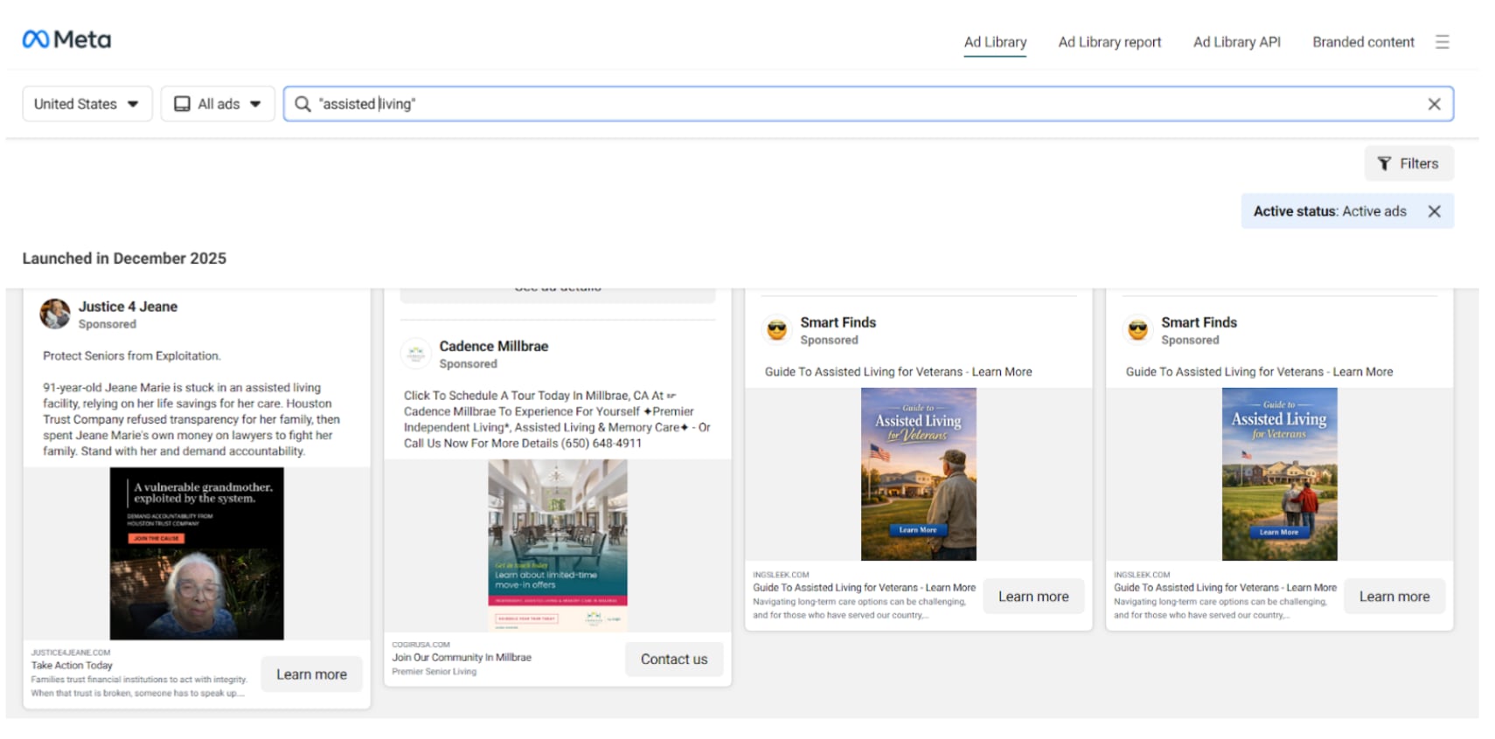Click the Filters button
Viewport: 1495px width, 739px height.
coord(1408,163)
